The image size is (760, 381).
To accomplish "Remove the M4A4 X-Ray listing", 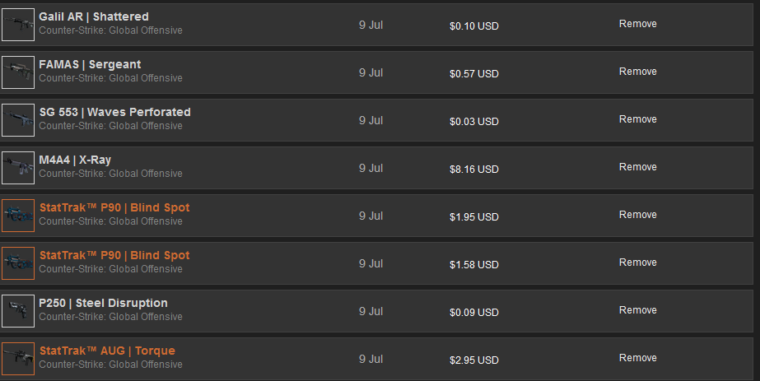I will coord(637,167).
